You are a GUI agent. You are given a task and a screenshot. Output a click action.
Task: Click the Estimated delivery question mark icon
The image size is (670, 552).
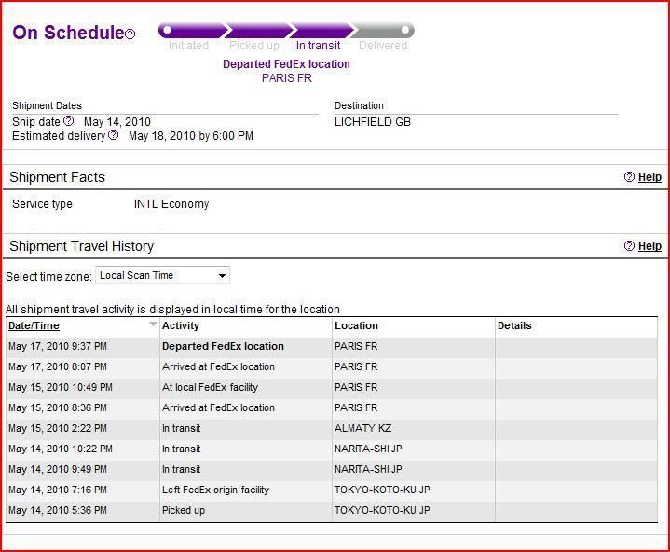[x=114, y=135]
